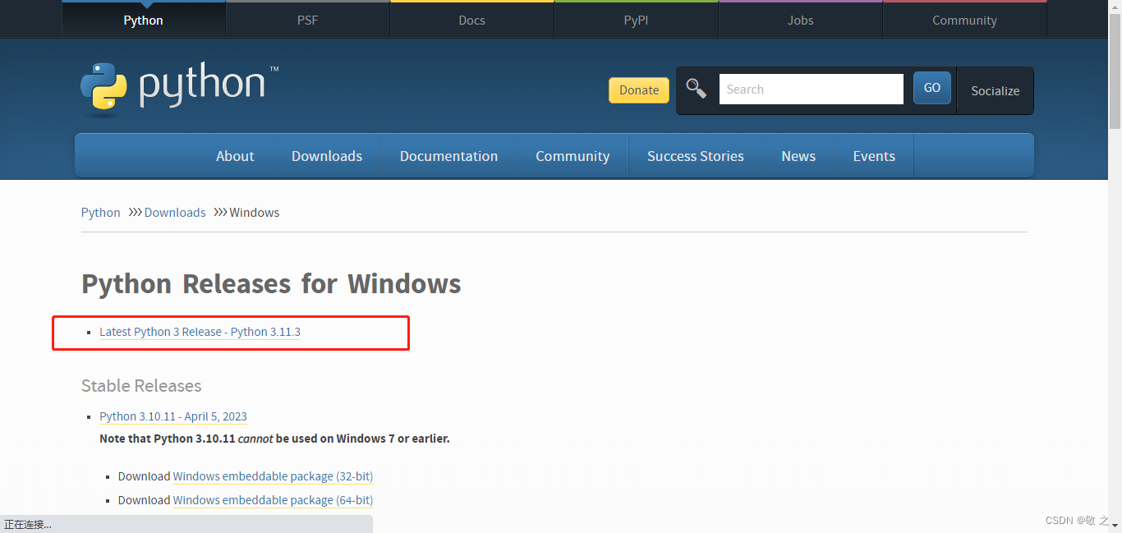Click inside the Search input field
Viewport: 1122px width, 533px height.
(x=812, y=89)
